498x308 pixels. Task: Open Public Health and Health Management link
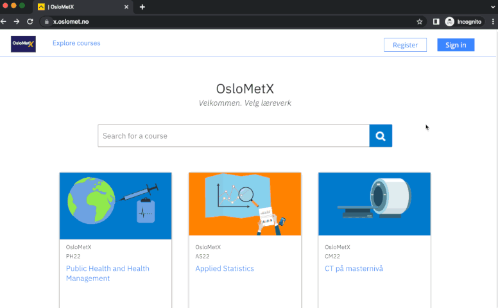(108, 273)
